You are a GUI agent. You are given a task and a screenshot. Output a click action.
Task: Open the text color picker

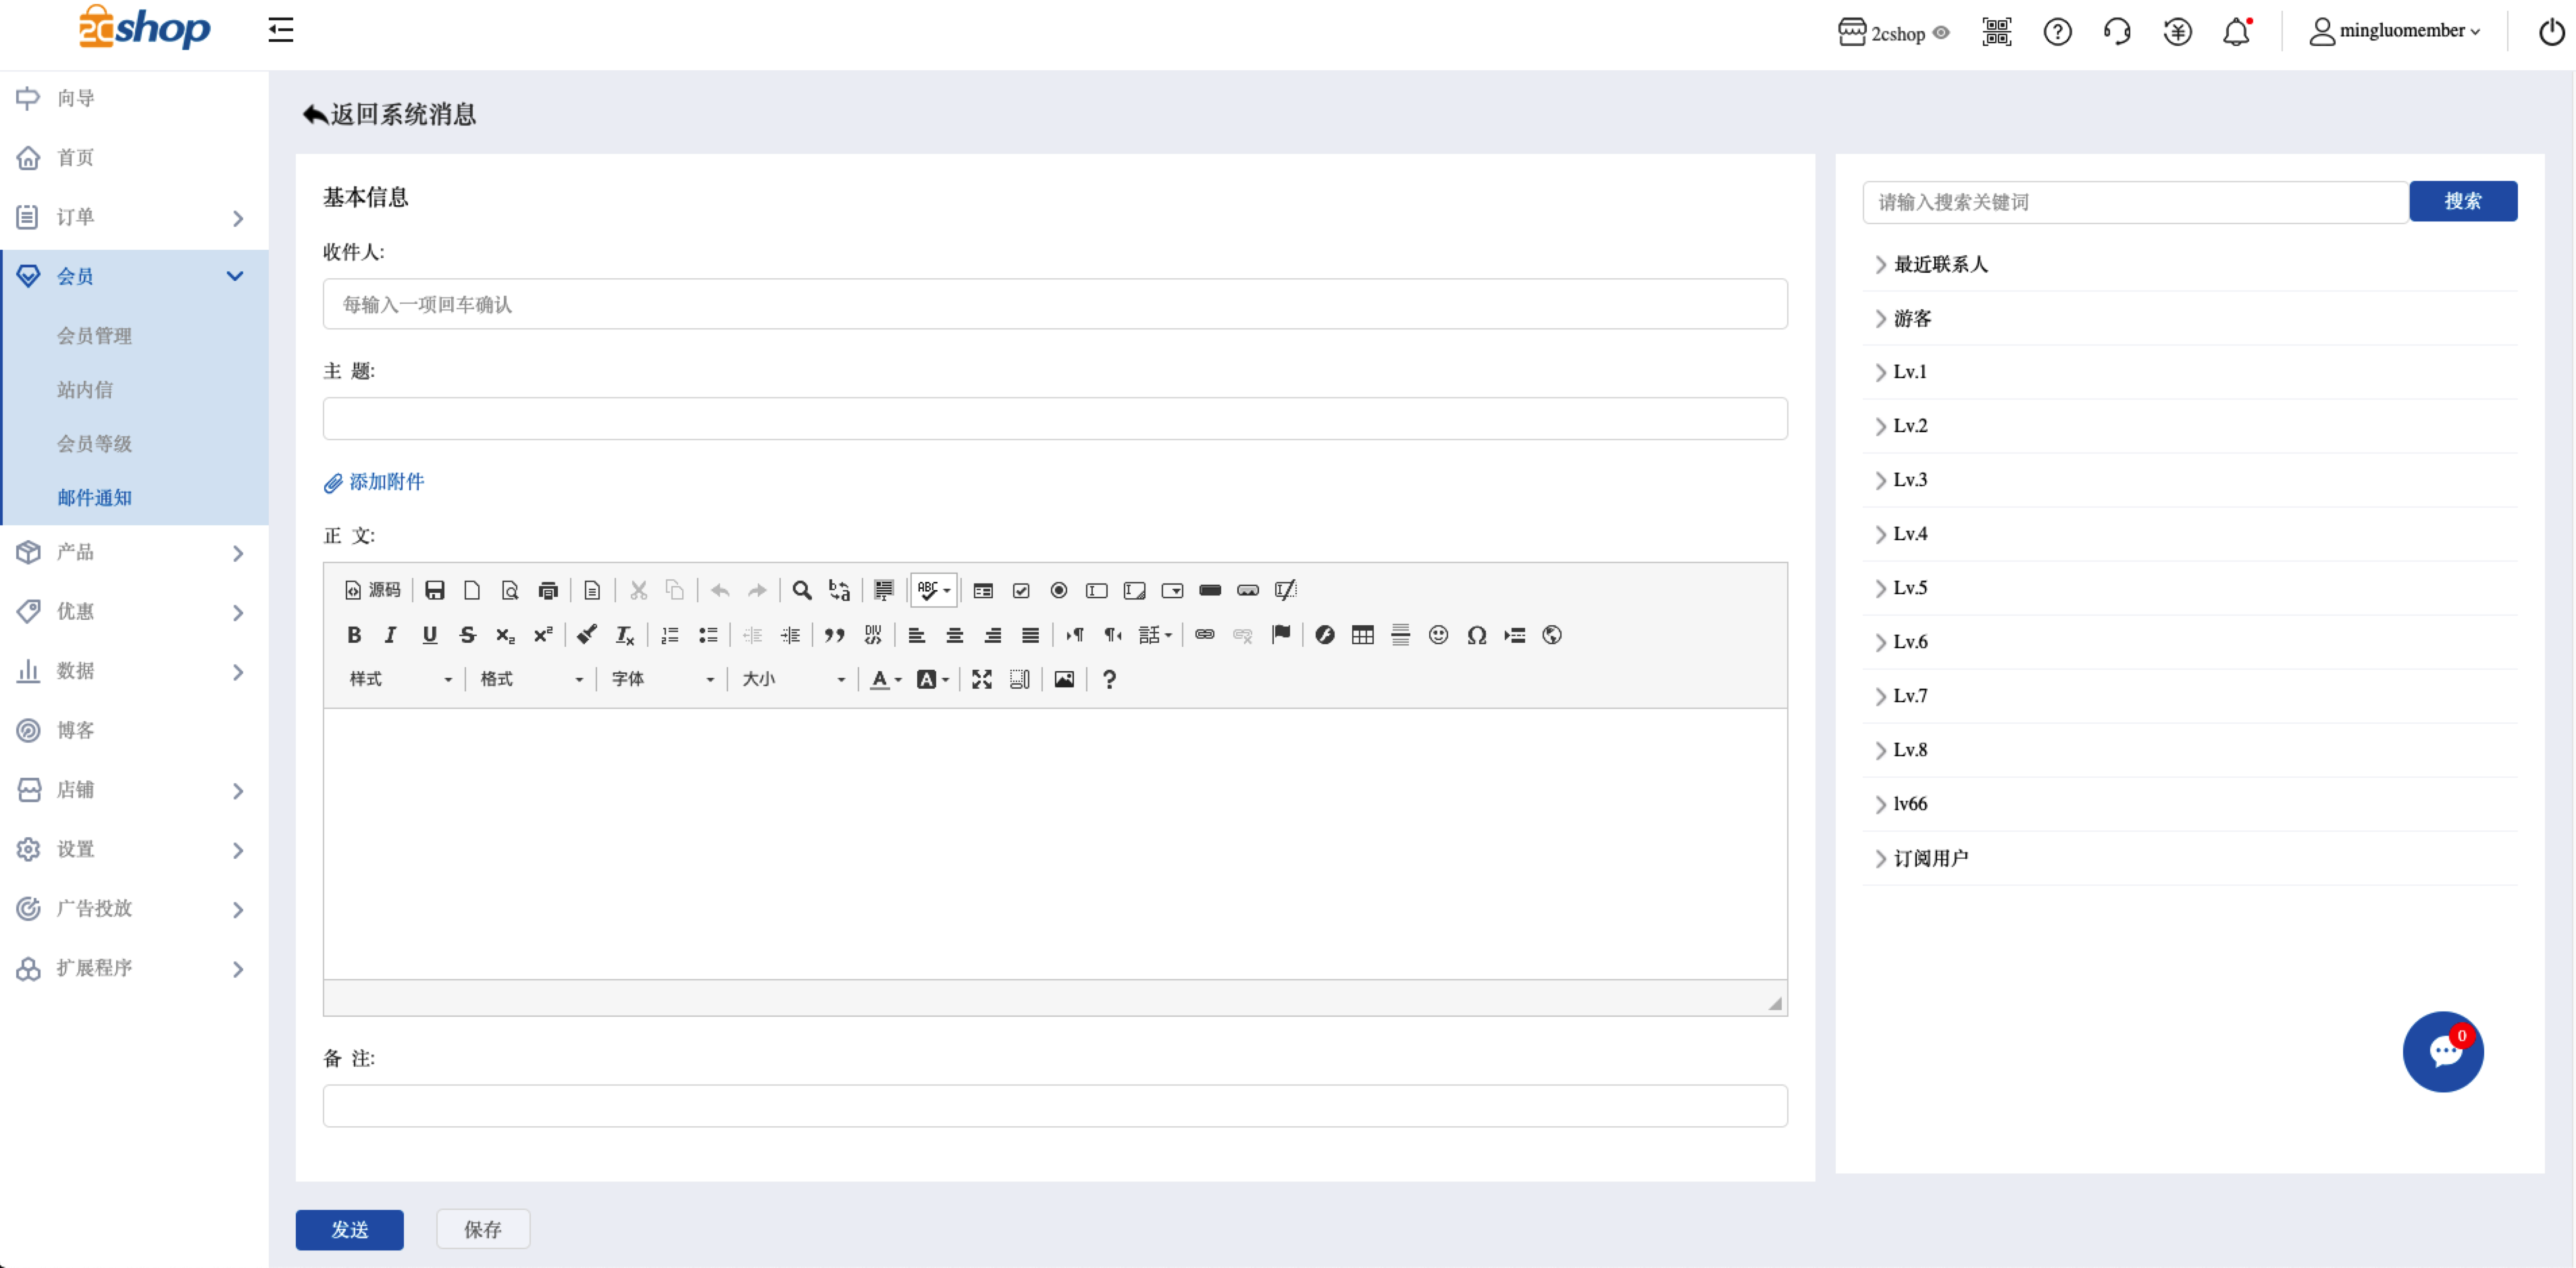[885, 680]
